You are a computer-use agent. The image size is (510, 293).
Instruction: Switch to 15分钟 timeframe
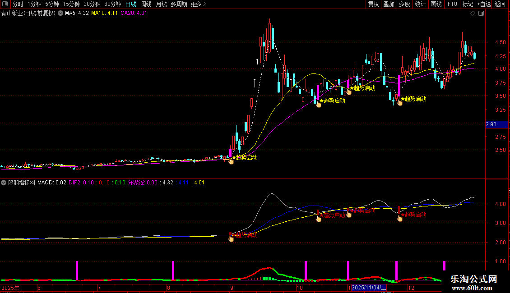71,4
